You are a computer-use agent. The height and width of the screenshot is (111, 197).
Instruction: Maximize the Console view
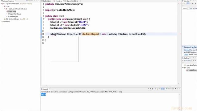[x=179, y=88]
